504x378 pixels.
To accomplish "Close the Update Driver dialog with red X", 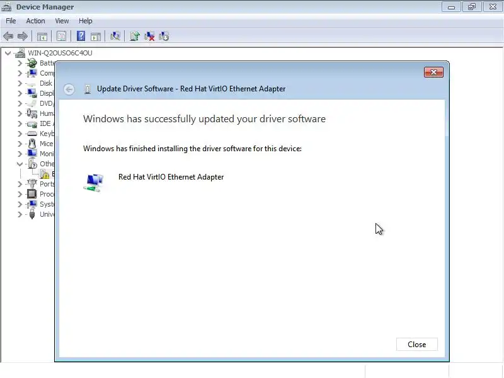I will point(433,72).
